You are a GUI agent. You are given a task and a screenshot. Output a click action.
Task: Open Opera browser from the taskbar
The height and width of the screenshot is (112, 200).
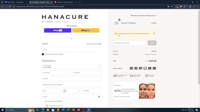[83, 110]
